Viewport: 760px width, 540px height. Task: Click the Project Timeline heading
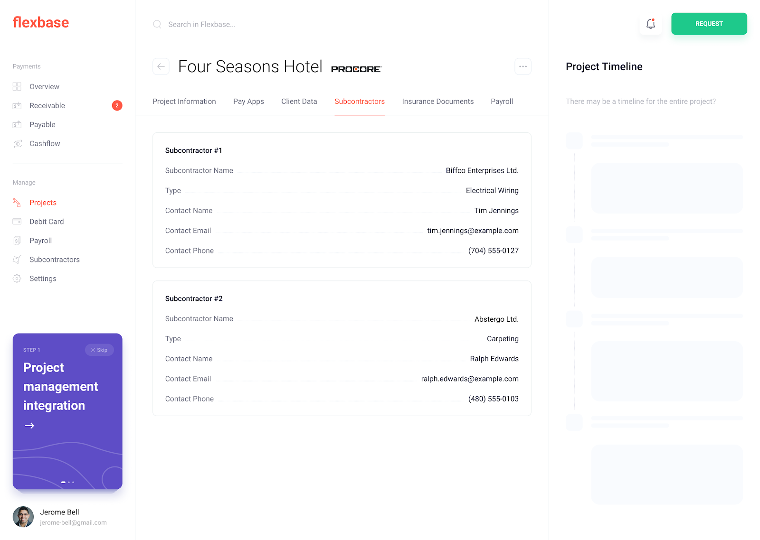coord(604,66)
